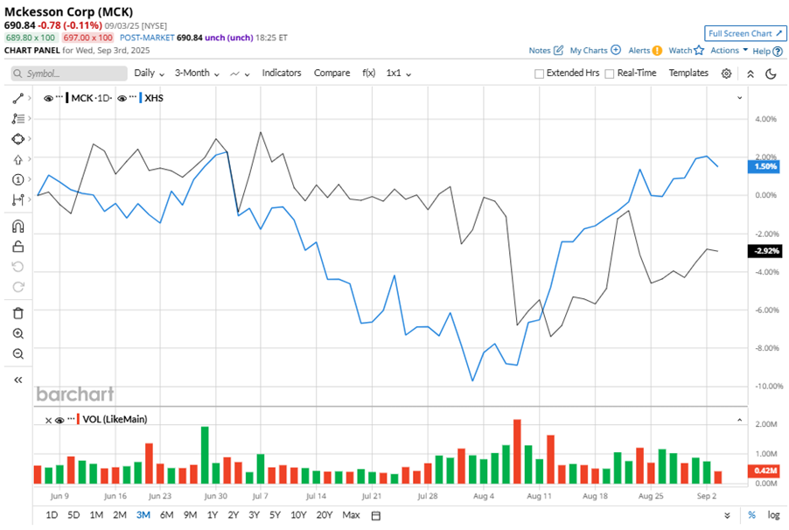
Task: Click the orange Alerts exclamation icon
Action: pyautogui.click(x=657, y=51)
